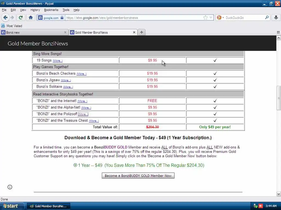Open More link for 19 Songs

[58, 61]
